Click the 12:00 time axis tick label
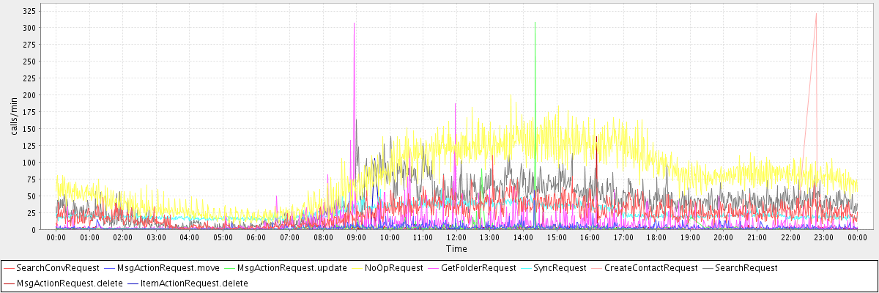 pos(456,237)
